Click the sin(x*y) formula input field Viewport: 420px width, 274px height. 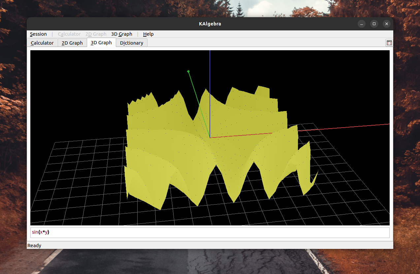click(165, 232)
